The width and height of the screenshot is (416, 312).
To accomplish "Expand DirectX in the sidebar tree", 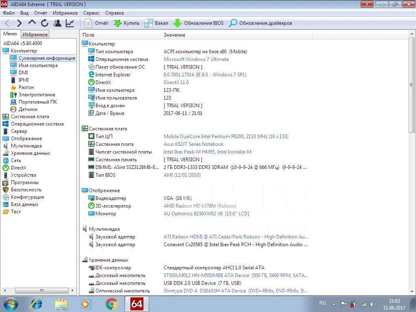I will [x=19, y=168].
